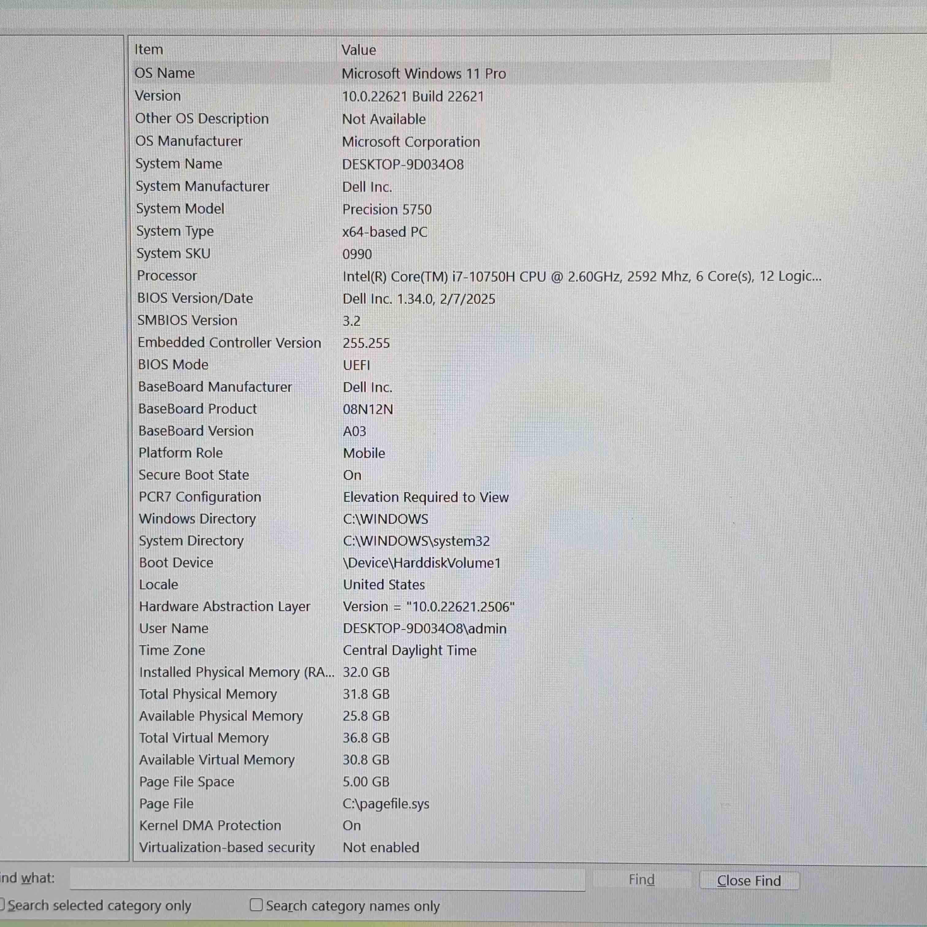Select the BIOS Version/Date row
927x927 pixels.
(x=195, y=298)
